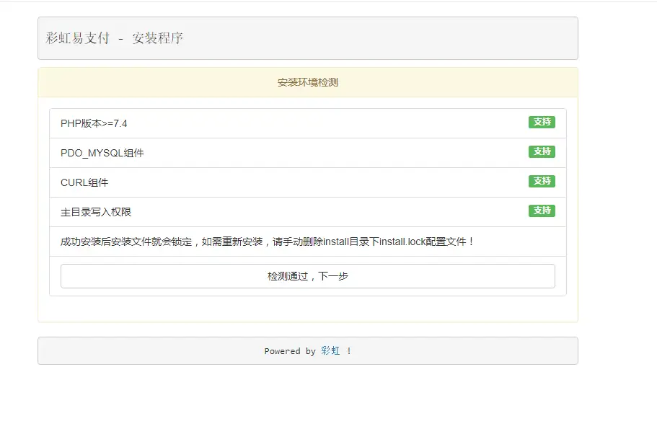Select the PDO_MYSQL组件 label text
657x447 pixels.
click(102, 153)
